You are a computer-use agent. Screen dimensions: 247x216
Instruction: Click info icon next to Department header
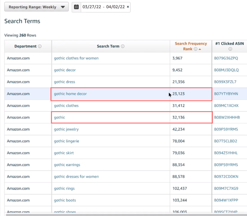(40, 46)
